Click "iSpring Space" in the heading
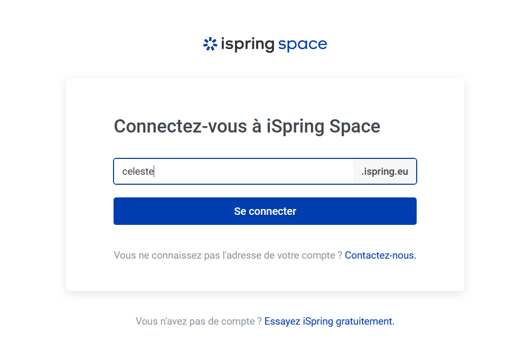Image resolution: width=517 pixels, height=360 pixels. tap(323, 127)
